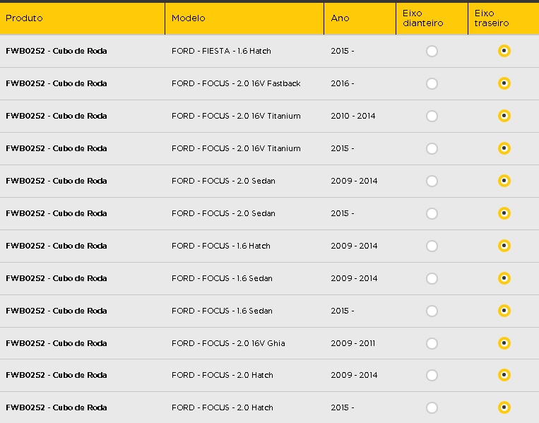The height and width of the screenshot is (423, 539).
Task: Click the Ano column header
Action: (x=340, y=18)
